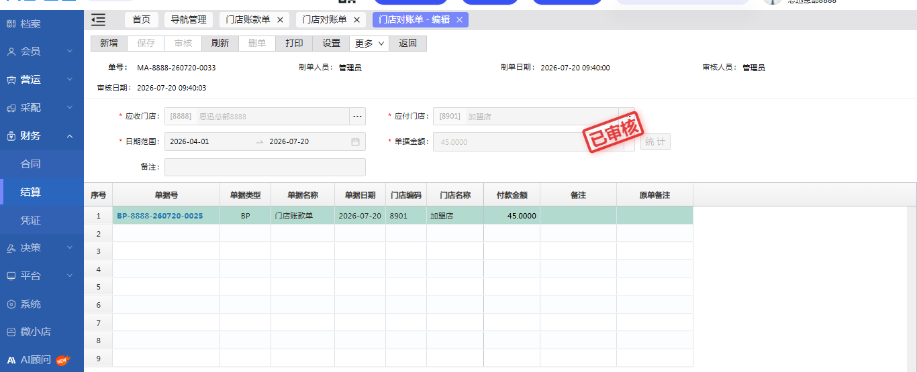Click the chevron next to 平台
The image size is (917, 372).
pyautogui.click(x=70, y=276)
